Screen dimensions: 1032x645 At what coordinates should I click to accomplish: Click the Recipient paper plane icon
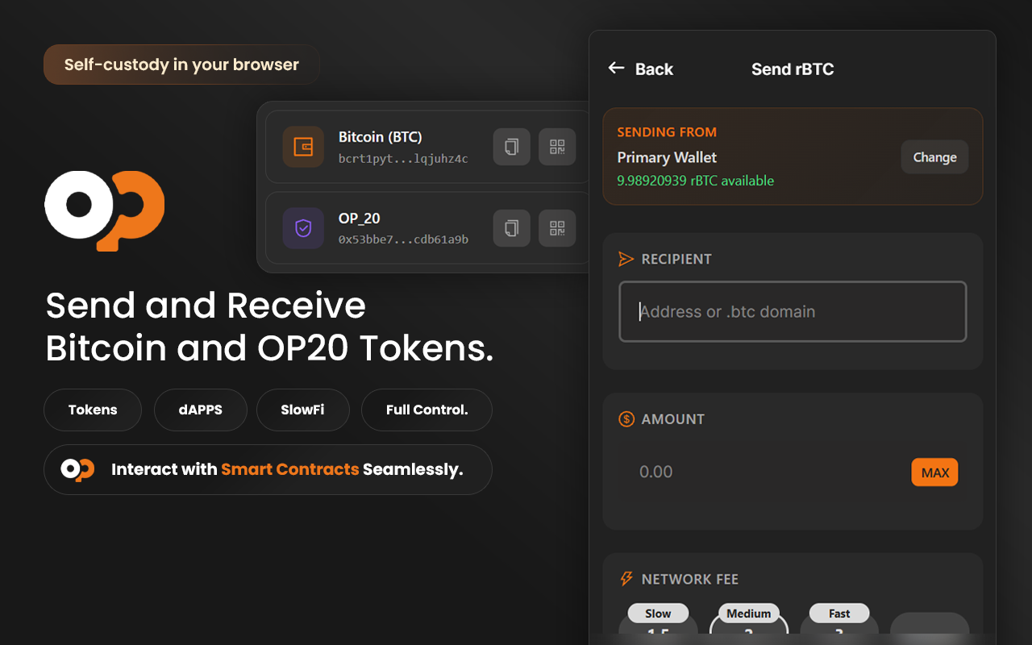(x=626, y=259)
